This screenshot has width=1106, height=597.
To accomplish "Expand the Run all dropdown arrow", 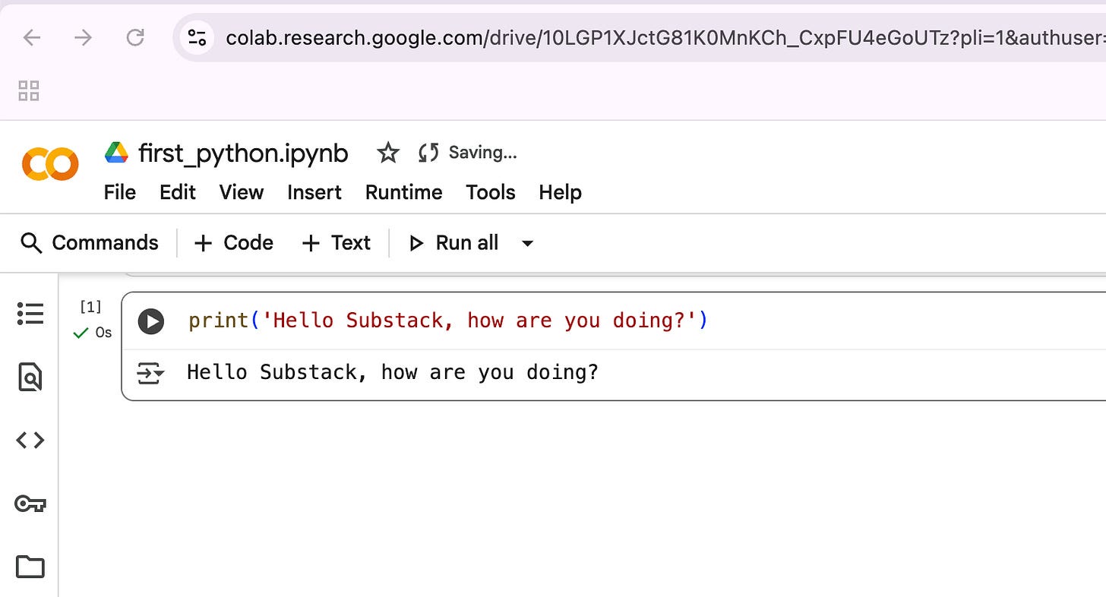I will point(527,244).
